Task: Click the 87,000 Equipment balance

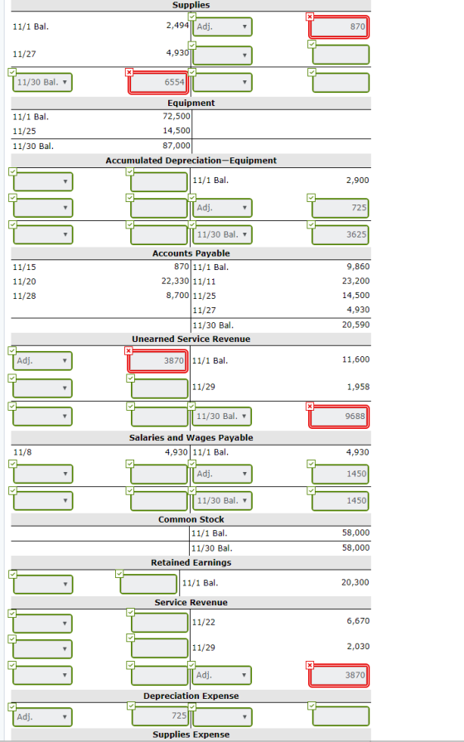Action: (x=176, y=146)
